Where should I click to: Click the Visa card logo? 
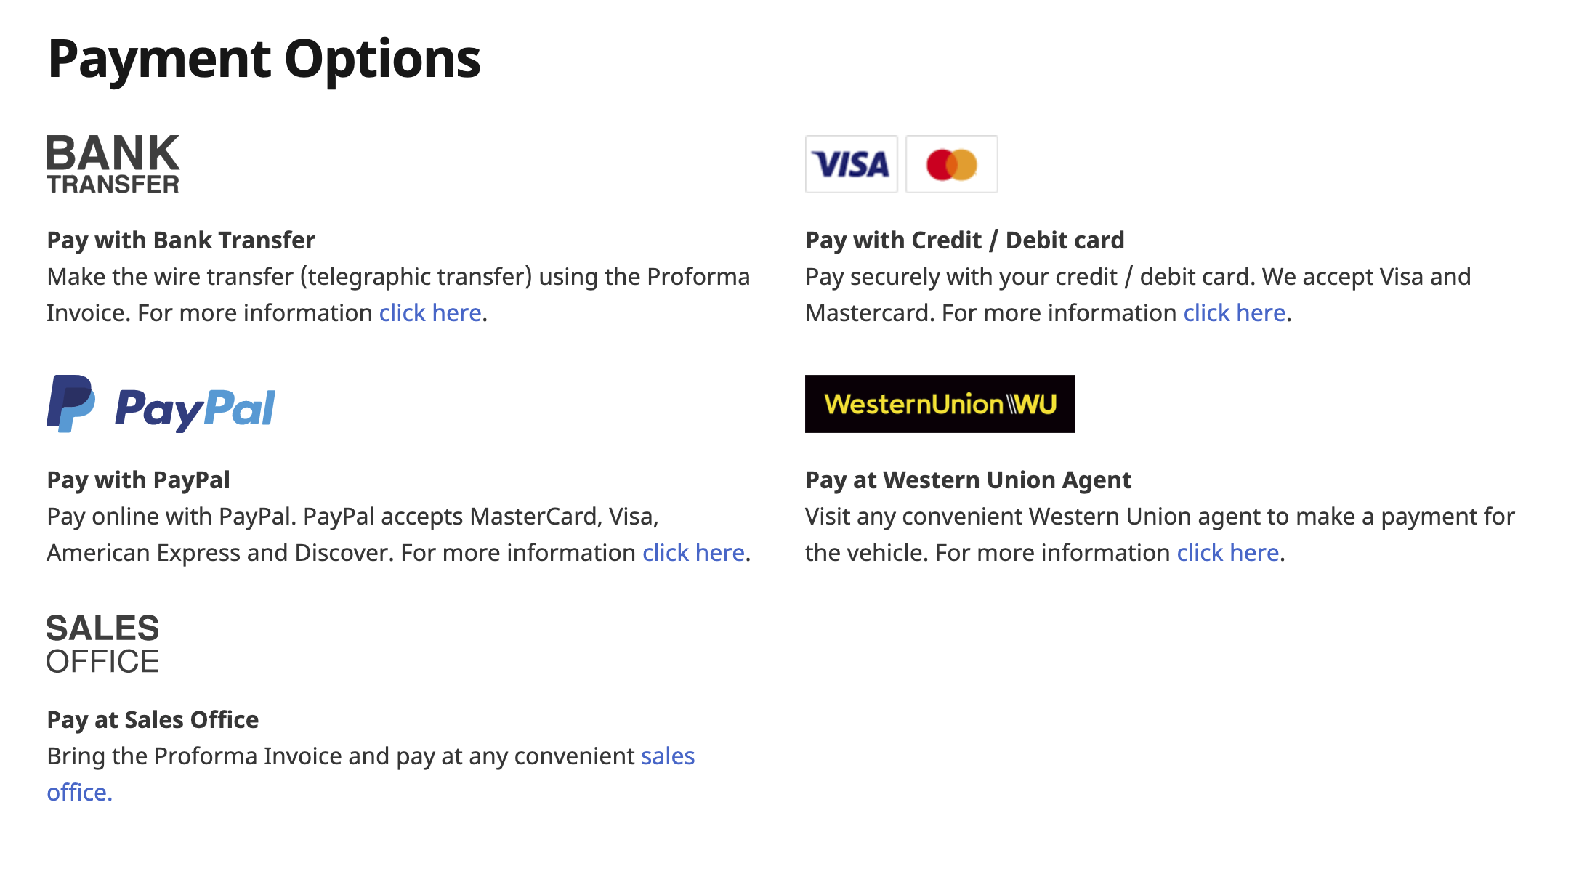tap(852, 164)
